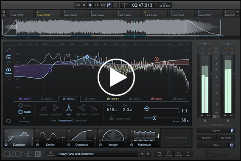Choose Bell filter shape icon
This screenshot has width=241, height=161.
(69, 108)
